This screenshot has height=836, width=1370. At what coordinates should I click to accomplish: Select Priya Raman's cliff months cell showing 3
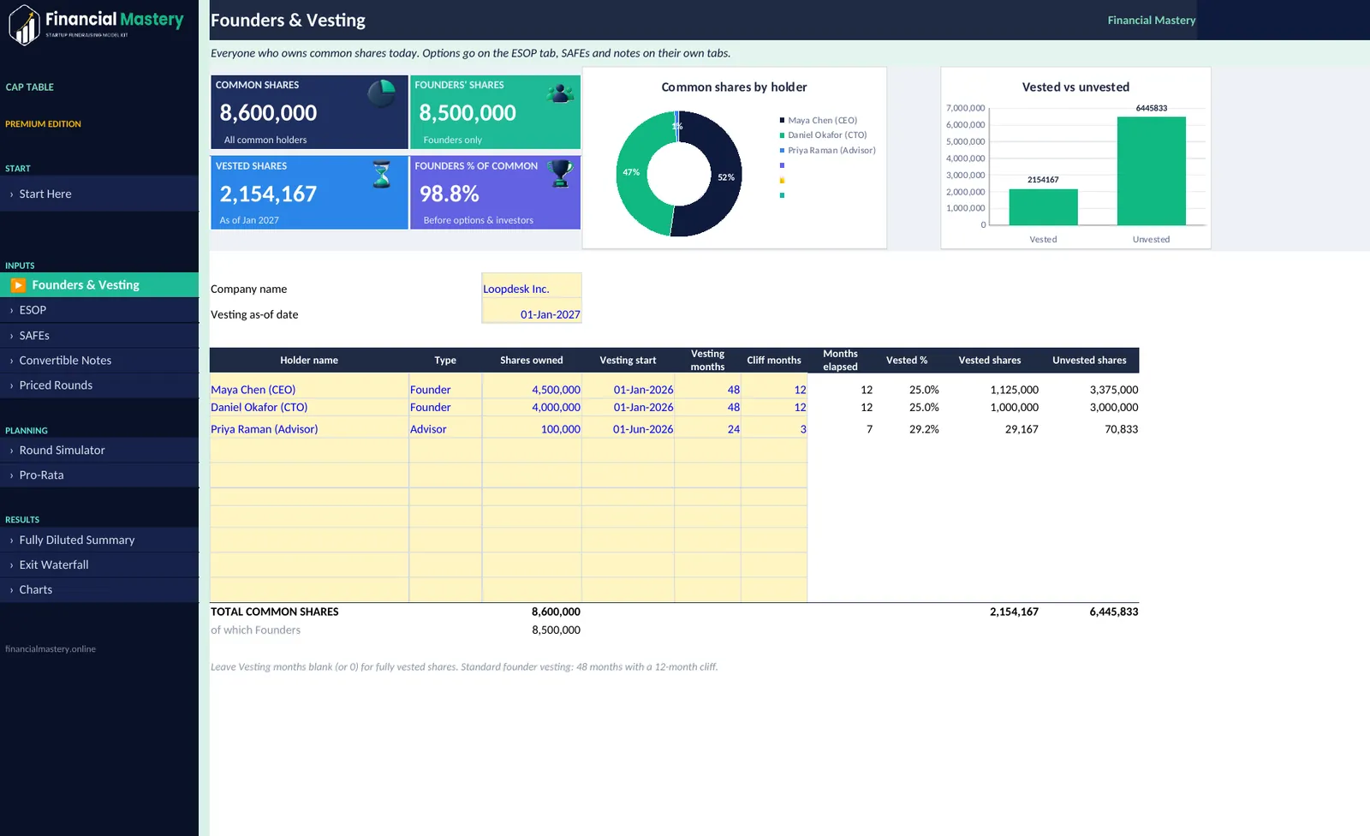(x=774, y=427)
